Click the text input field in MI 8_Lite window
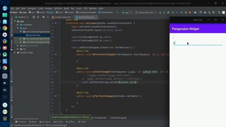 pos(198,43)
